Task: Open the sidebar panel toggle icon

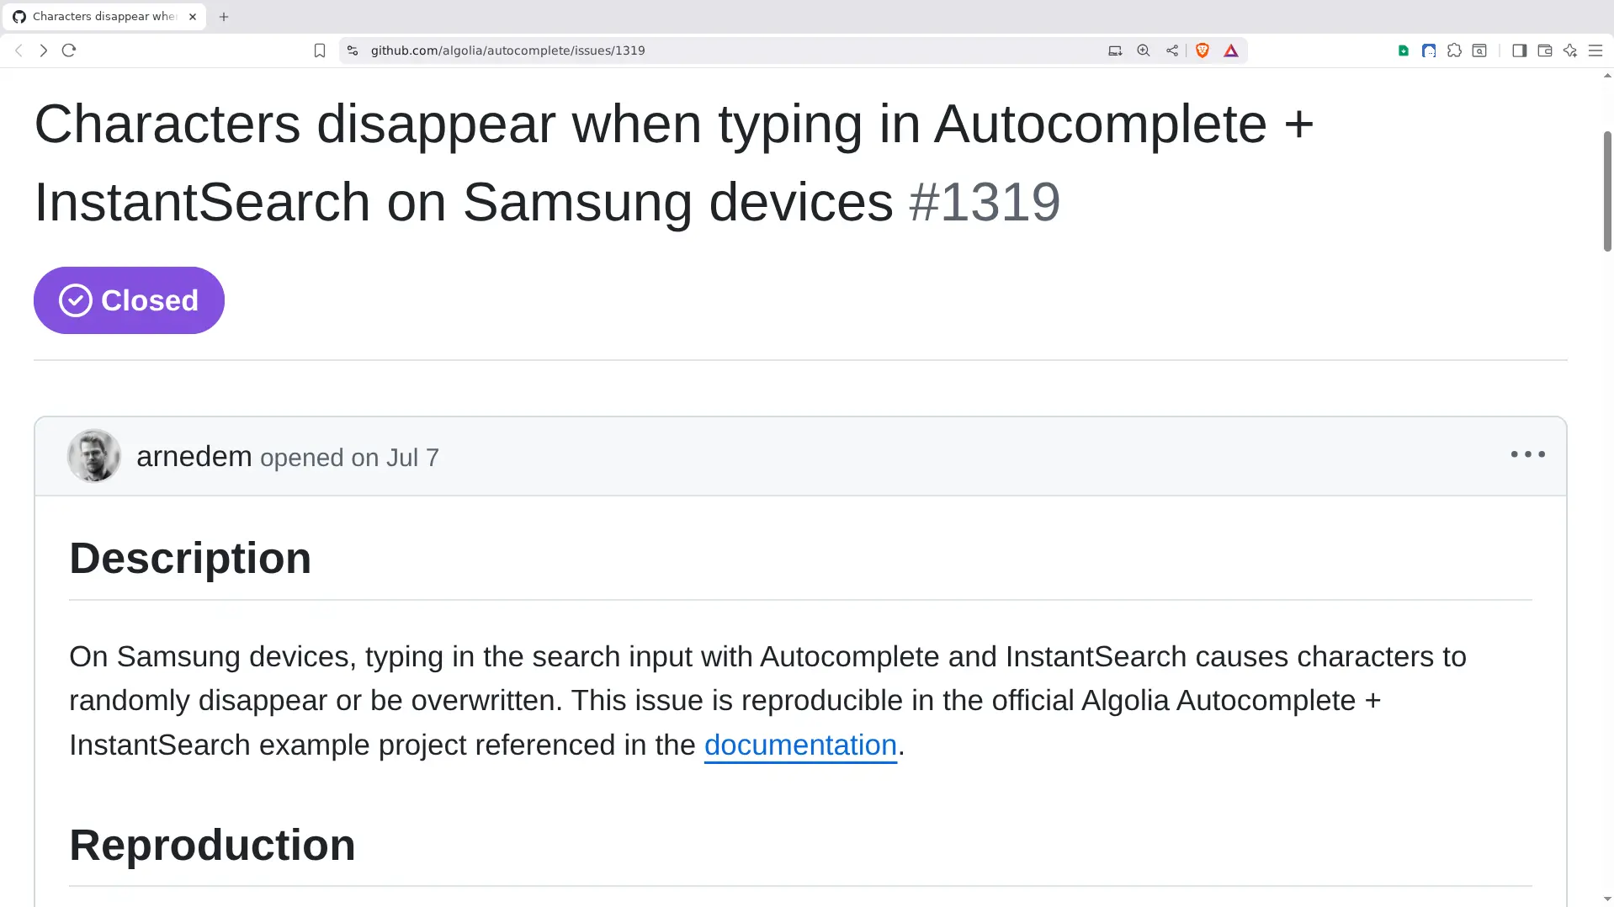Action: (x=1519, y=50)
